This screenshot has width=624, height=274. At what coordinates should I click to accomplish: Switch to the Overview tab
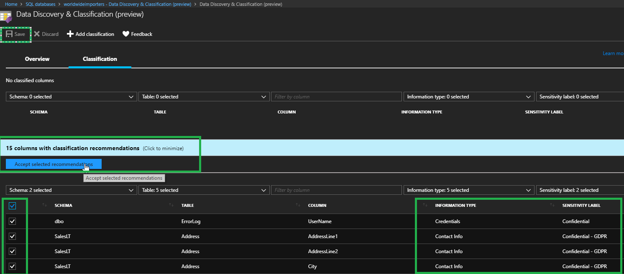[37, 59]
